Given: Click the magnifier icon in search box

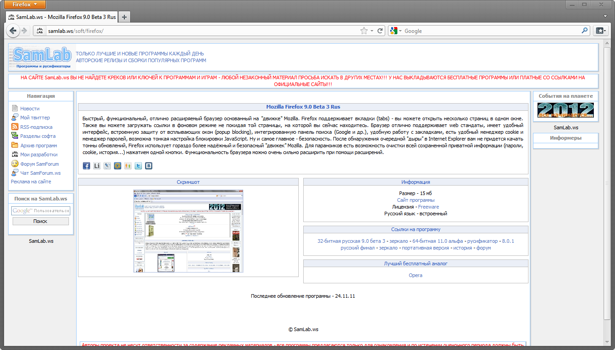Looking at the screenshot, I should (x=585, y=31).
